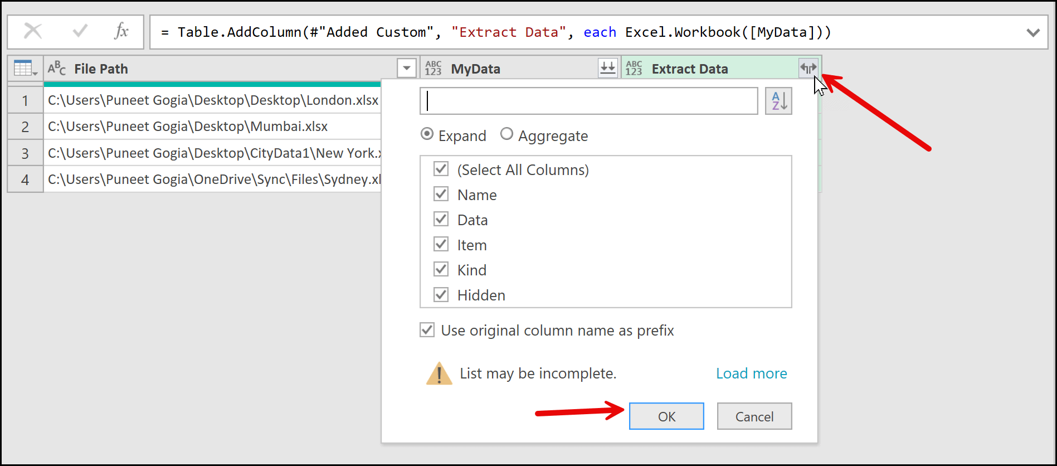Click the Load more link

(x=751, y=373)
